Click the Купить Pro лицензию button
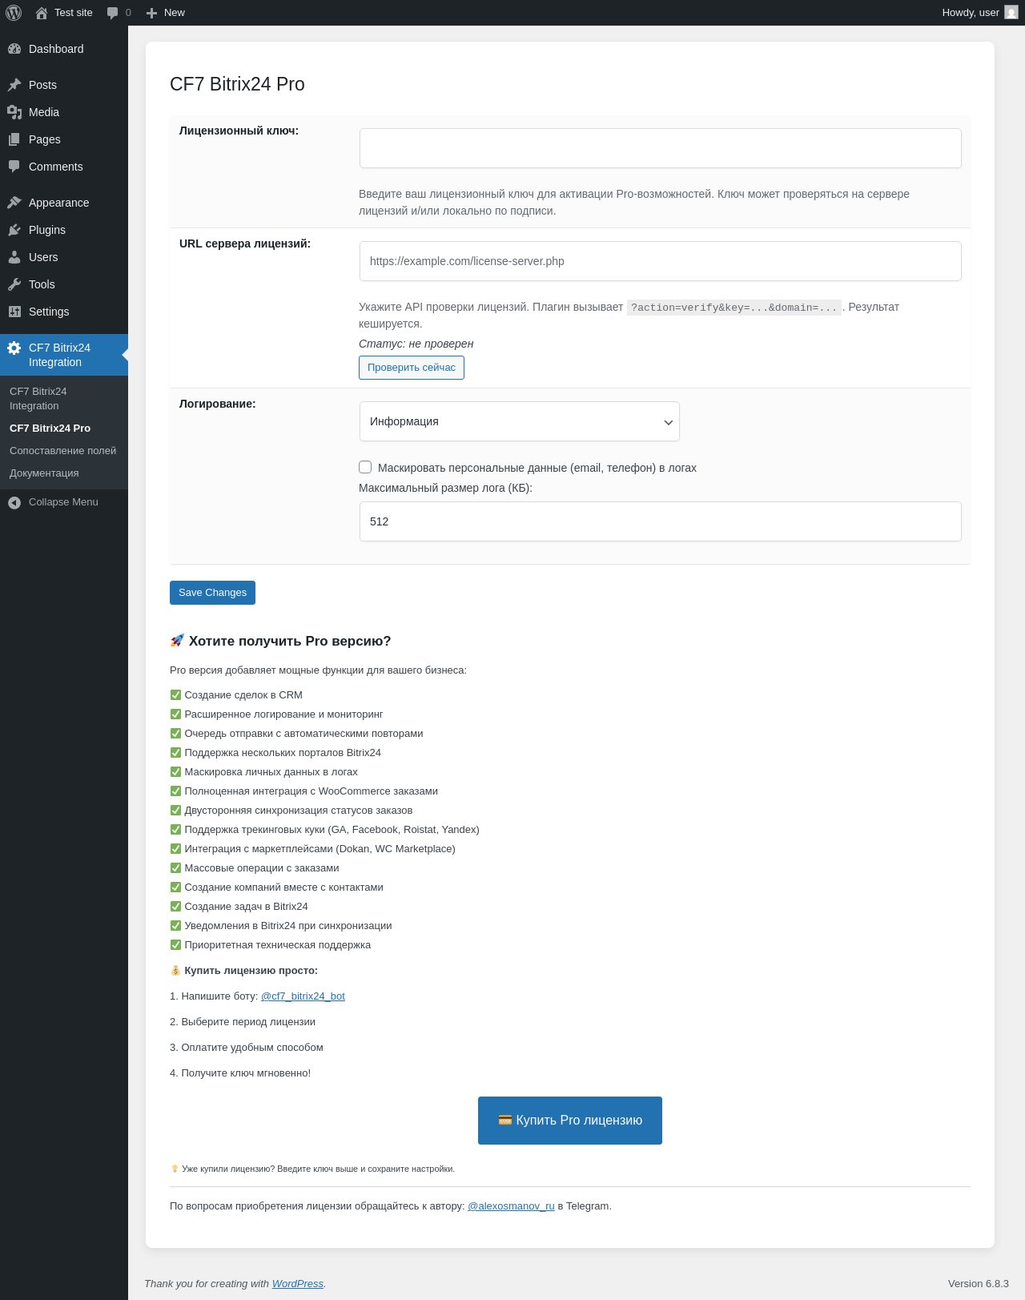The image size is (1025, 1300). tap(570, 1121)
